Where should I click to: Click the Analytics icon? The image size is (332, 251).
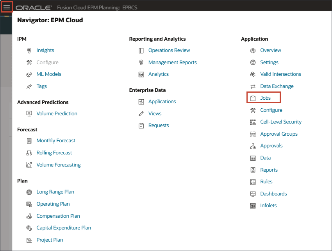[141, 74]
